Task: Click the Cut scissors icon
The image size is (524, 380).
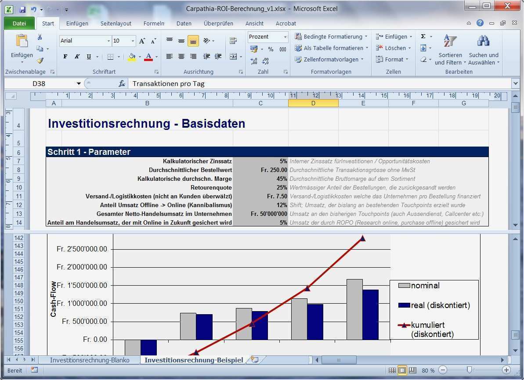Action: 40,38
